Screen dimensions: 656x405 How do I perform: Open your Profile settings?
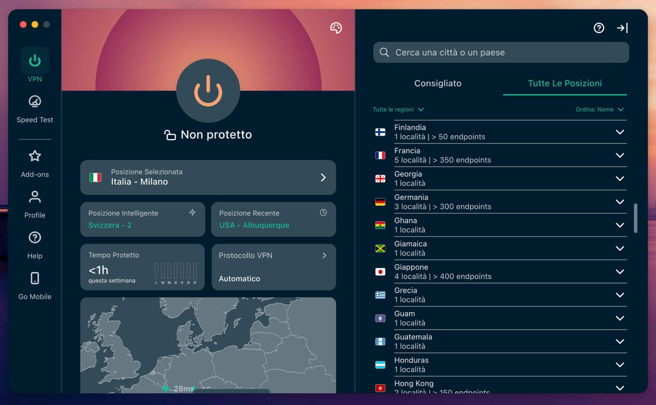(35, 204)
